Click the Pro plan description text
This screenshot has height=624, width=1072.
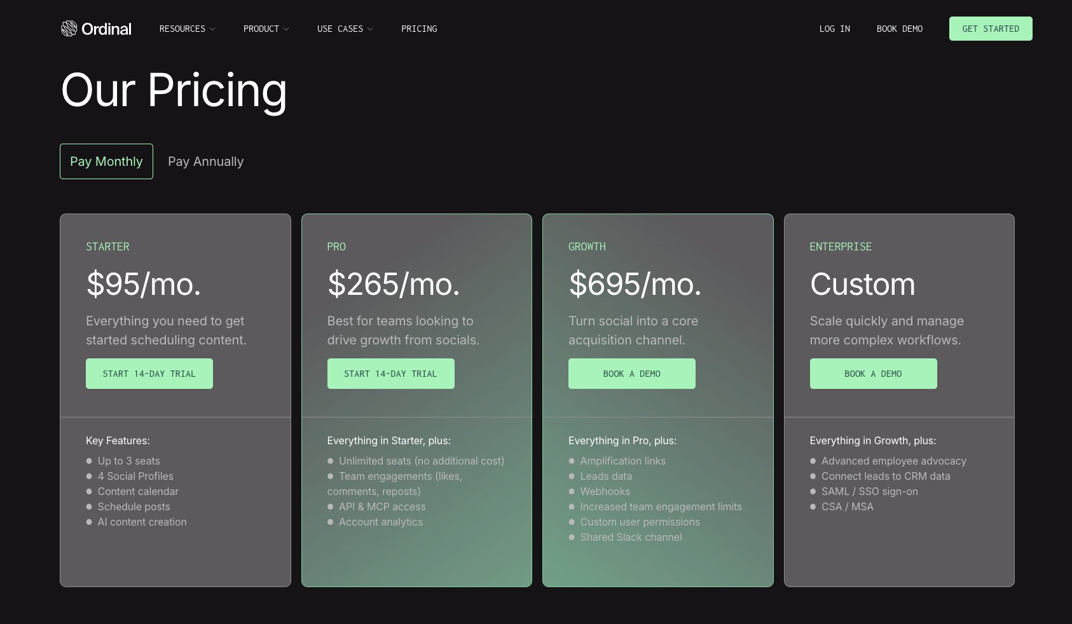pyautogui.click(x=403, y=330)
